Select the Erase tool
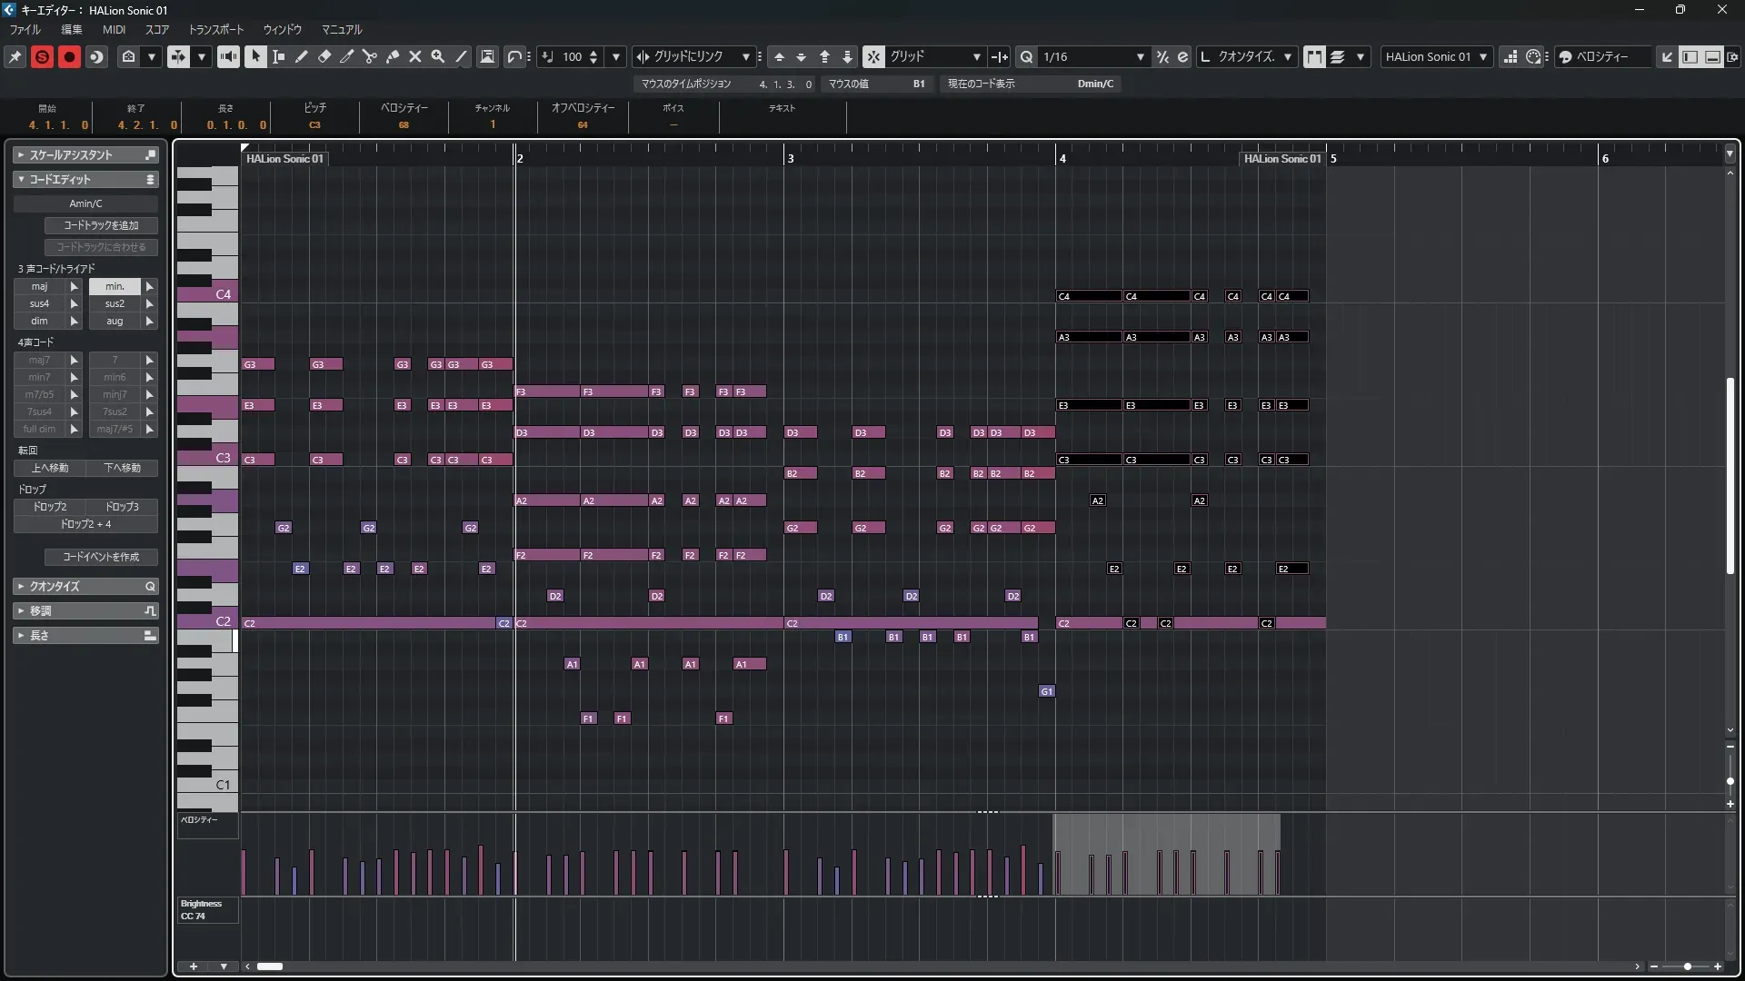The width and height of the screenshot is (1745, 981). coord(324,56)
